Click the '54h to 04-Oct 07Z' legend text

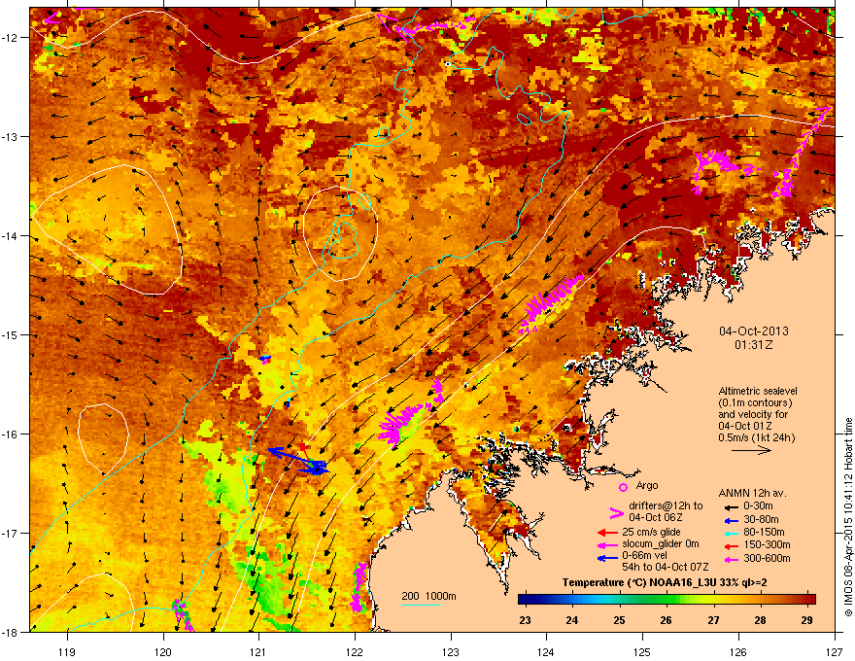(666, 567)
